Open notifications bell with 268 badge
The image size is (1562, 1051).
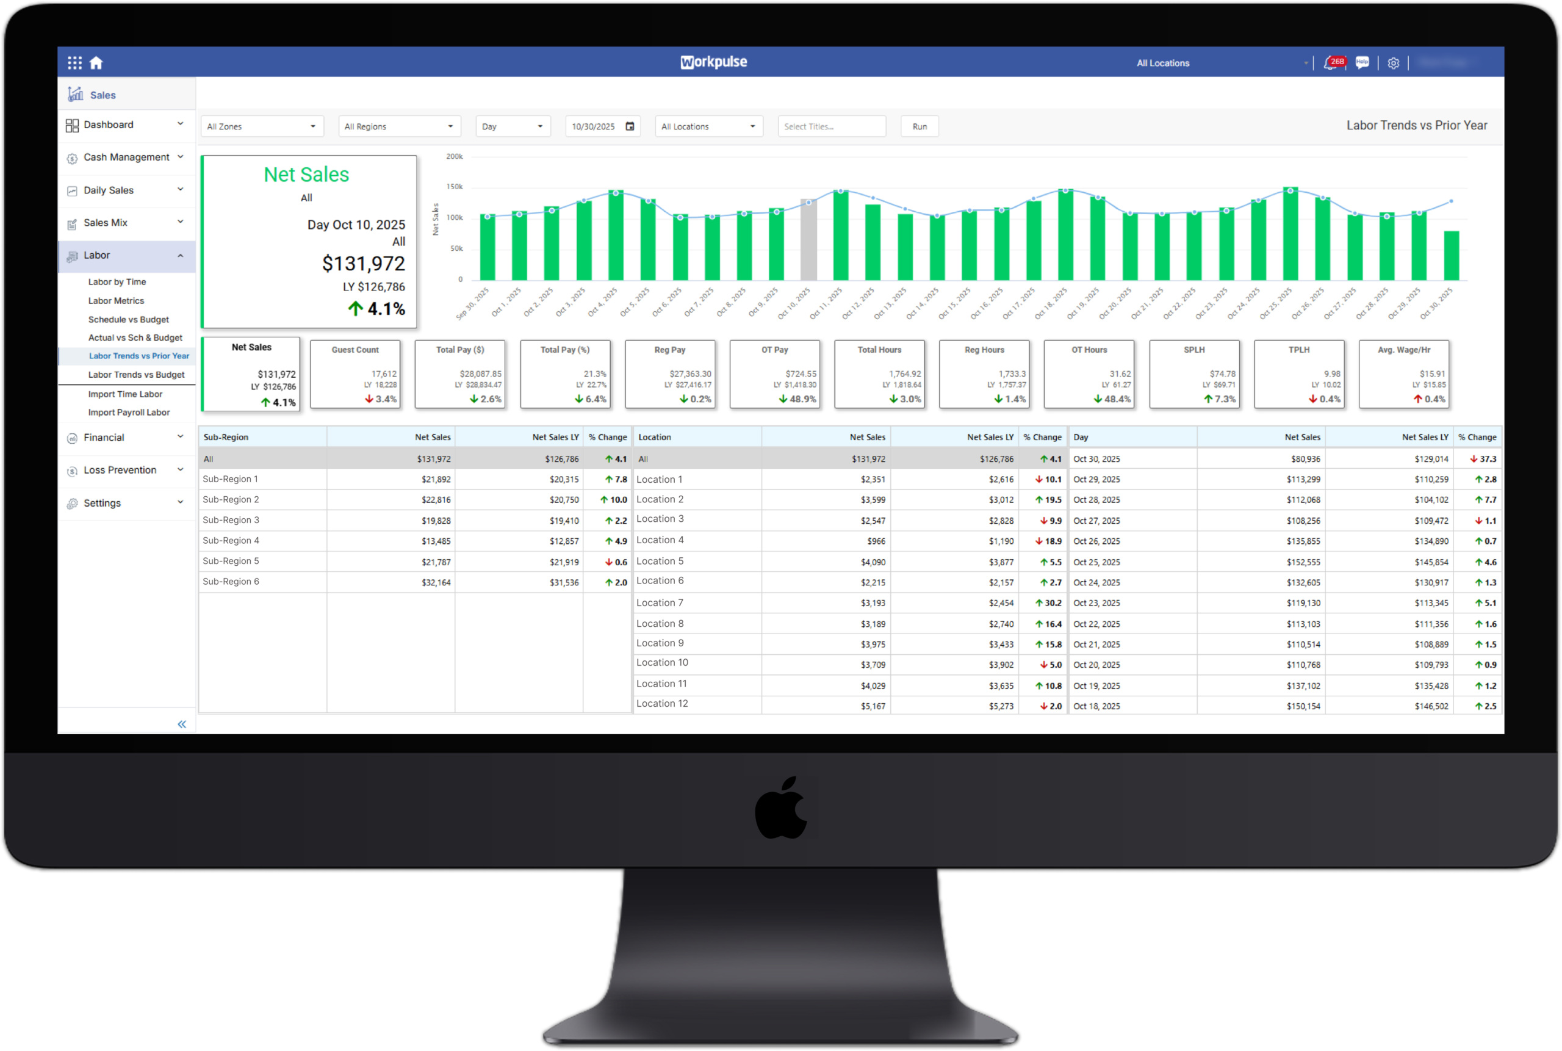pyautogui.click(x=1330, y=63)
